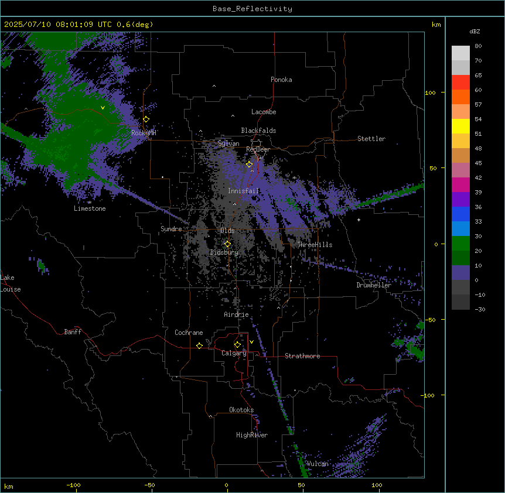Click the Sundre town label

(x=171, y=229)
